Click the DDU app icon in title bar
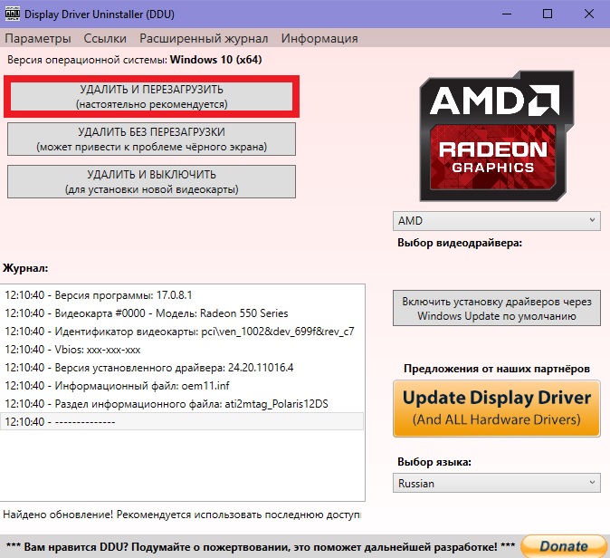This screenshot has width=610, height=558. click(x=13, y=14)
